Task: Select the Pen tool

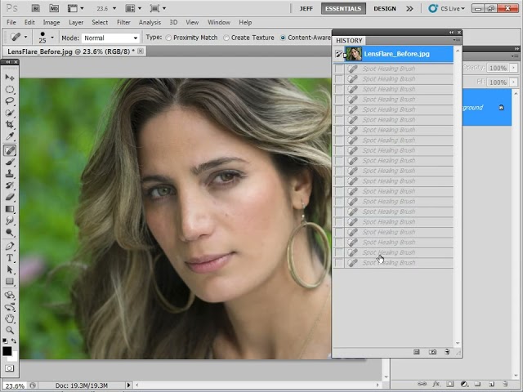Action: [x=10, y=247]
